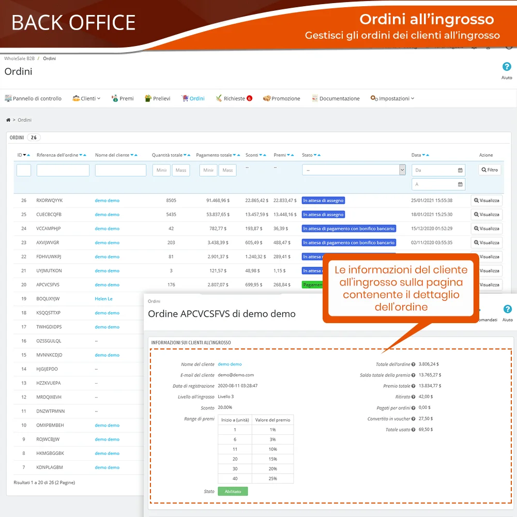This screenshot has width=517, height=517.
Task: Open the Premi rewards section
Action: click(x=123, y=98)
